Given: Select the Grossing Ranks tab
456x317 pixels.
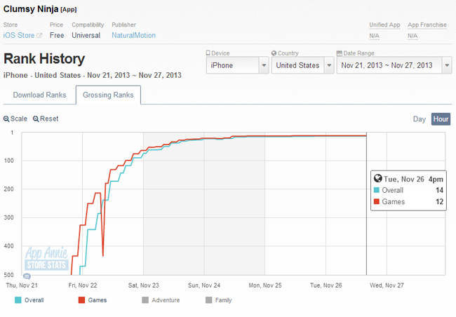Looking at the screenshot, I should click(108, 95).
